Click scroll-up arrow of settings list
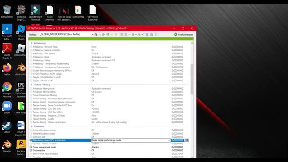Viewport: 288px width, 162px height. click(192, 43)
